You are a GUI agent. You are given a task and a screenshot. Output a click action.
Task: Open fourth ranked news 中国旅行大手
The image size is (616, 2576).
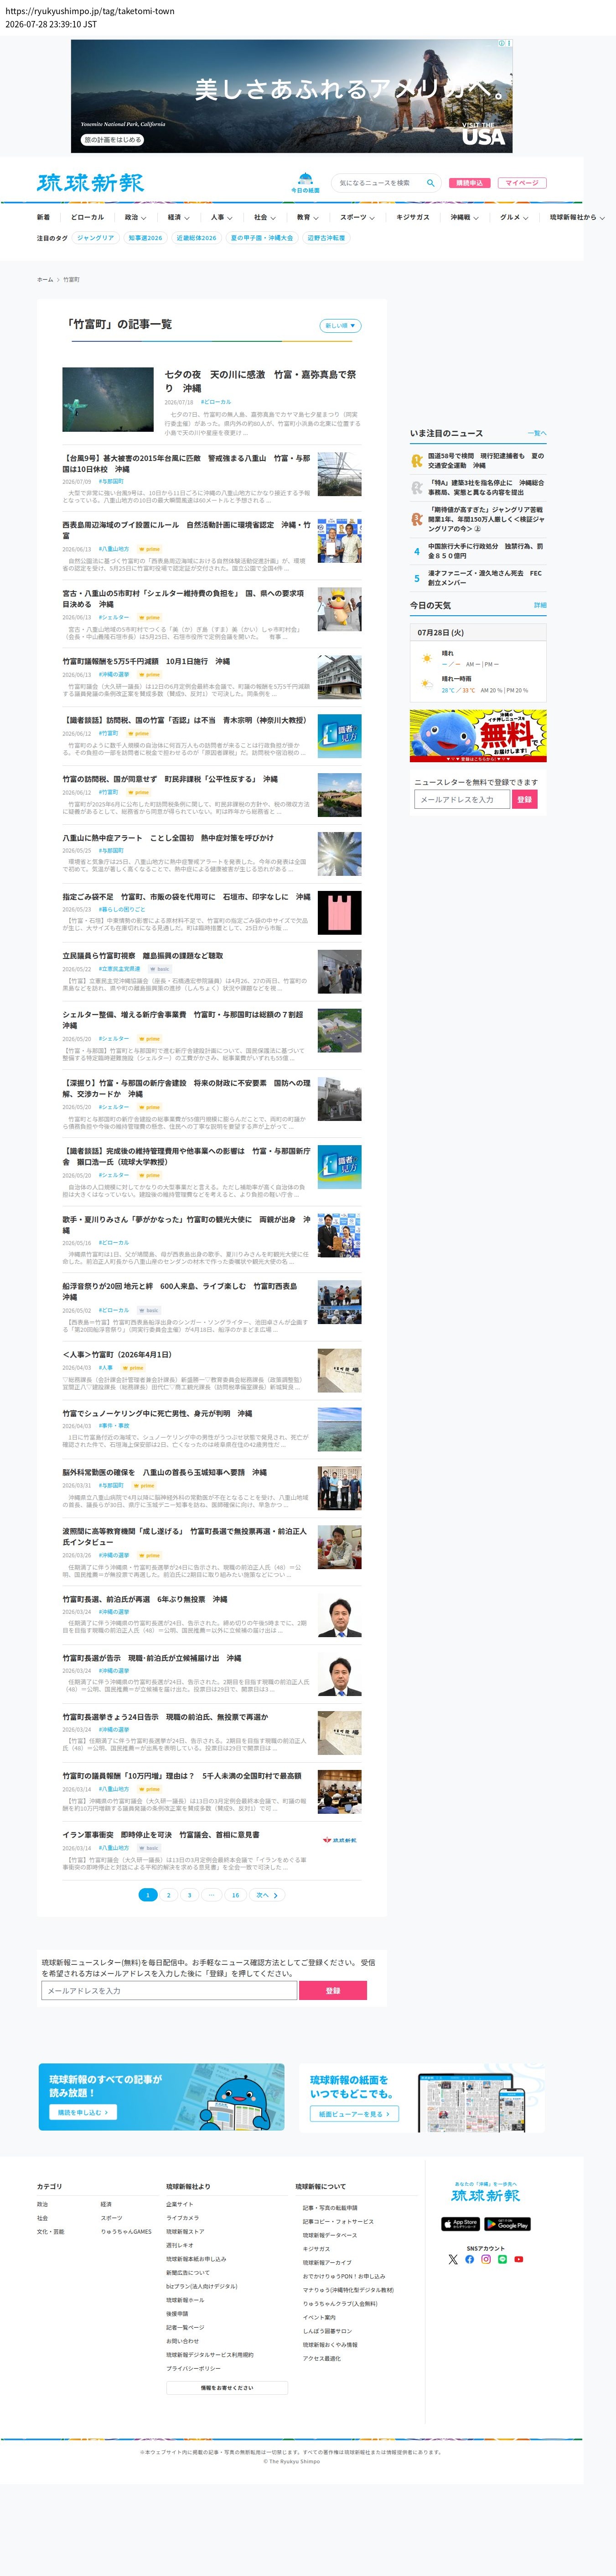coord(486,551)
